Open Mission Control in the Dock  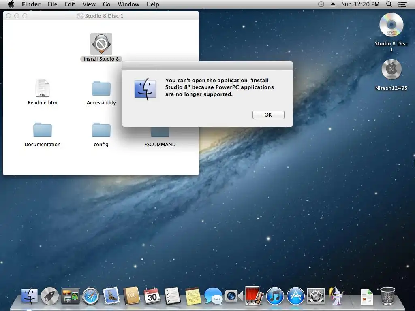coord(70,296)
